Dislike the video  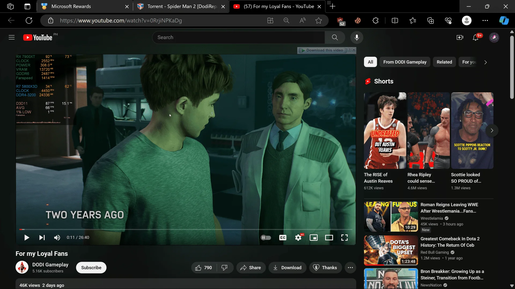[225, 268]
